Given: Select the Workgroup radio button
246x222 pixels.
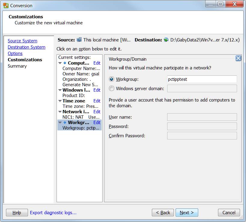Looking at the screenshot, I should [112, 79].
